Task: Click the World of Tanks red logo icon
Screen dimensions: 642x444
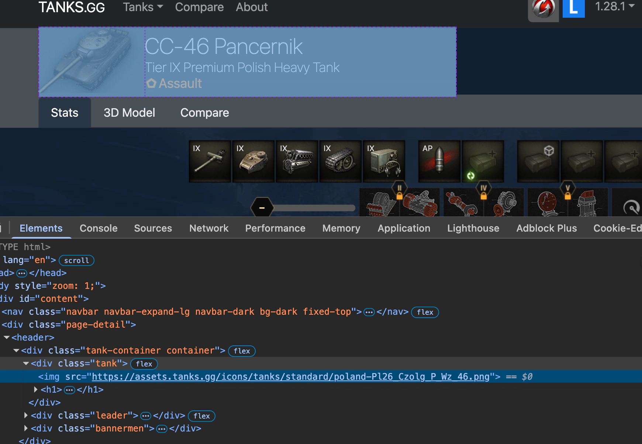Action: point(543,10)
